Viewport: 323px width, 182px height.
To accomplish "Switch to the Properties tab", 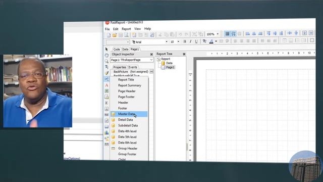I will tap(120, 67).
